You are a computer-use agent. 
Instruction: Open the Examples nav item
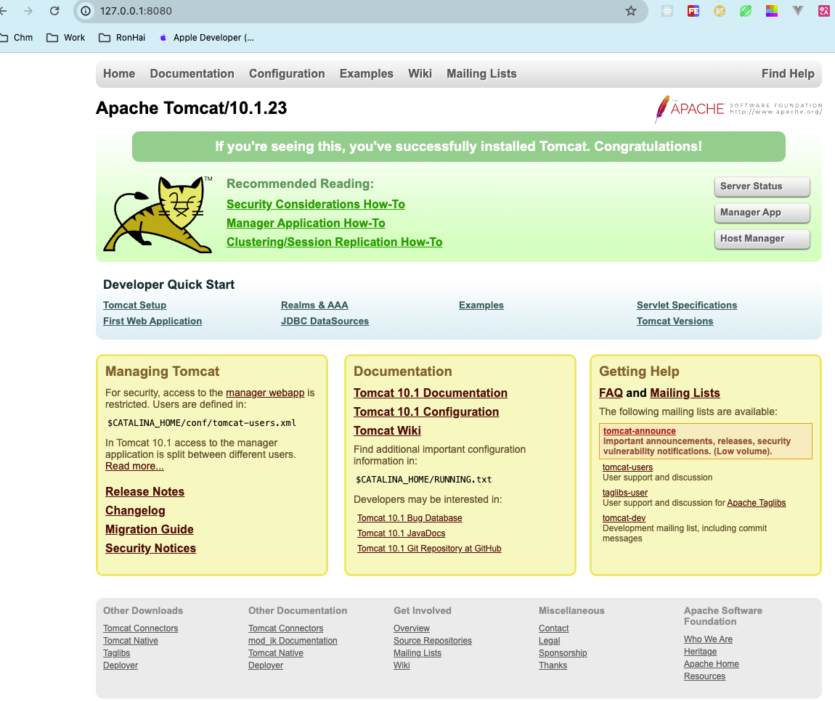coord(367,73)
